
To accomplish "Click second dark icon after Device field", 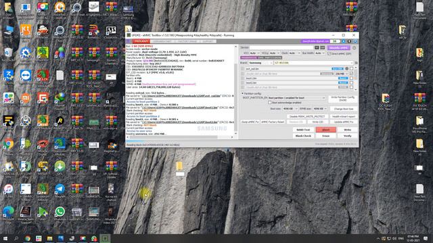I will pyautogui.click(x=322, y=48).
